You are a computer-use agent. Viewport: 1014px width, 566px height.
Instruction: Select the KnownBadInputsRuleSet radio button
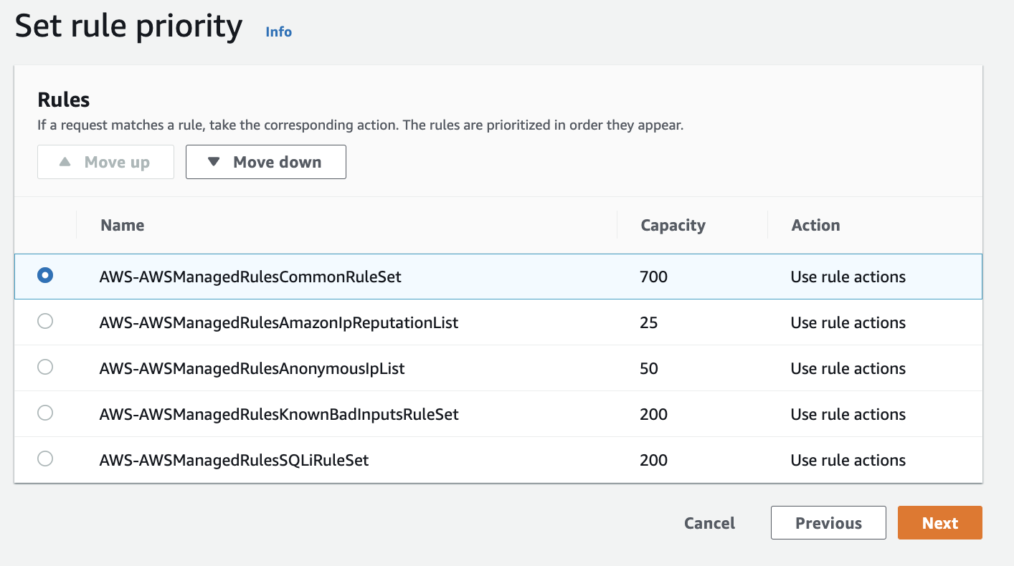[x=45, y=413]
